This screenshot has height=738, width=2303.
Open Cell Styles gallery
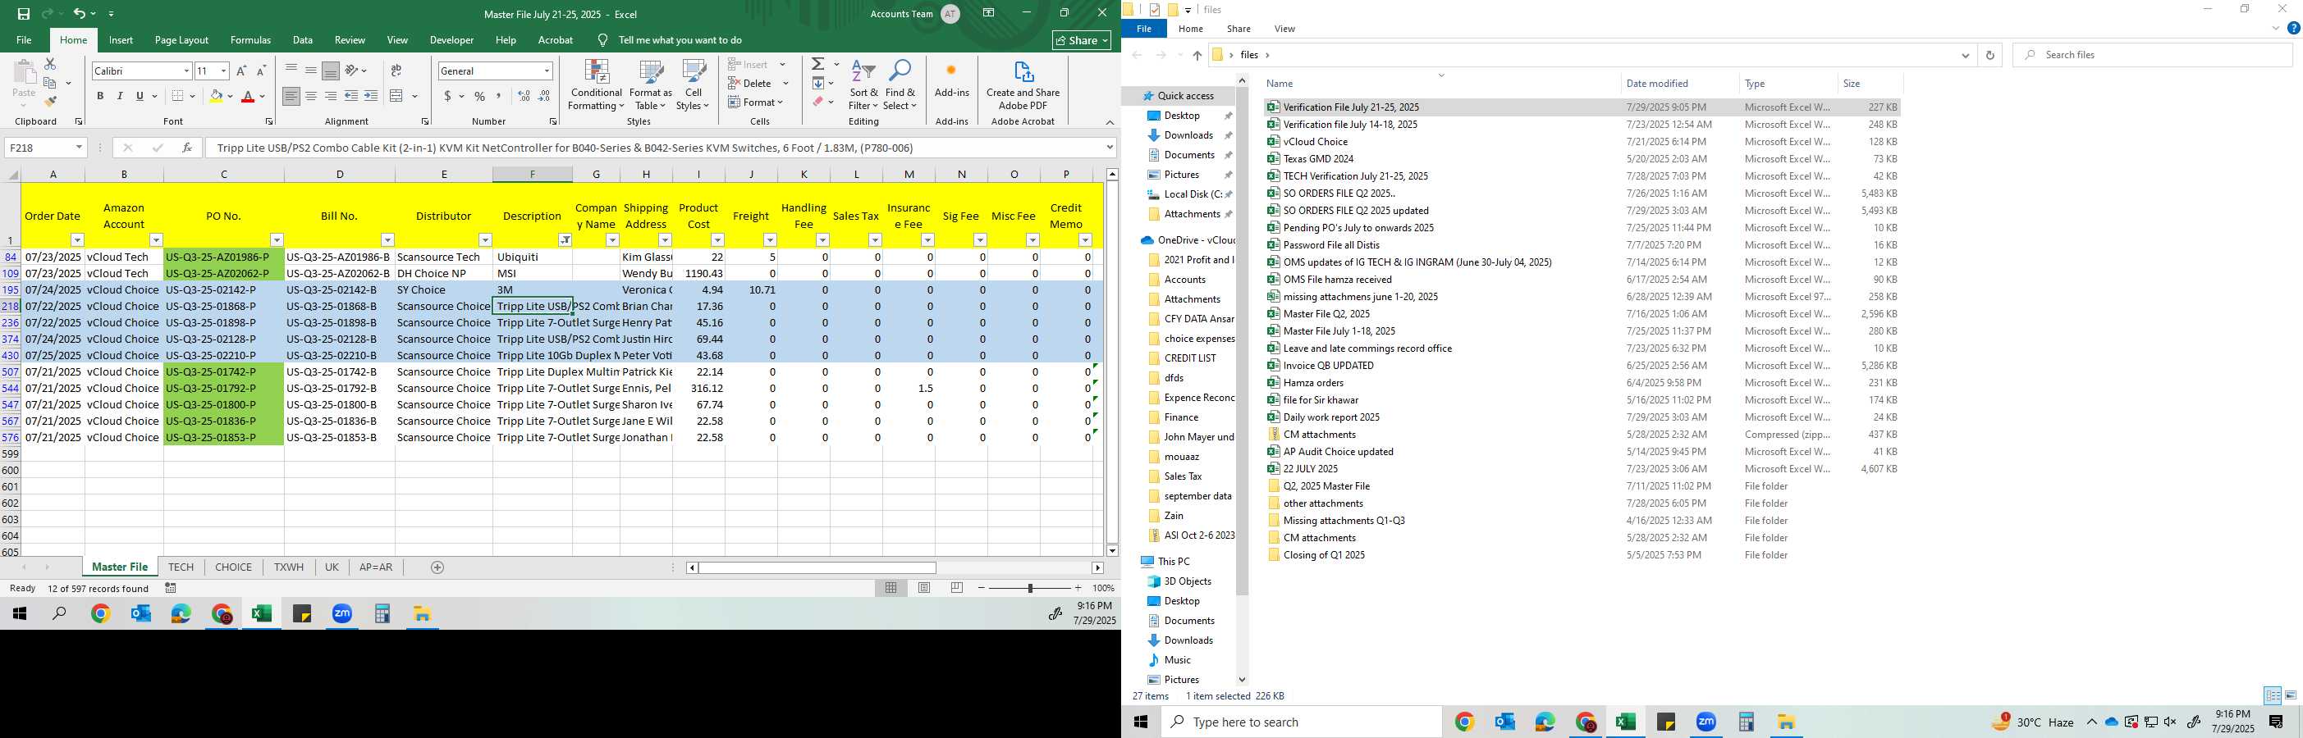pyautogui.click(x=693, y=85)
